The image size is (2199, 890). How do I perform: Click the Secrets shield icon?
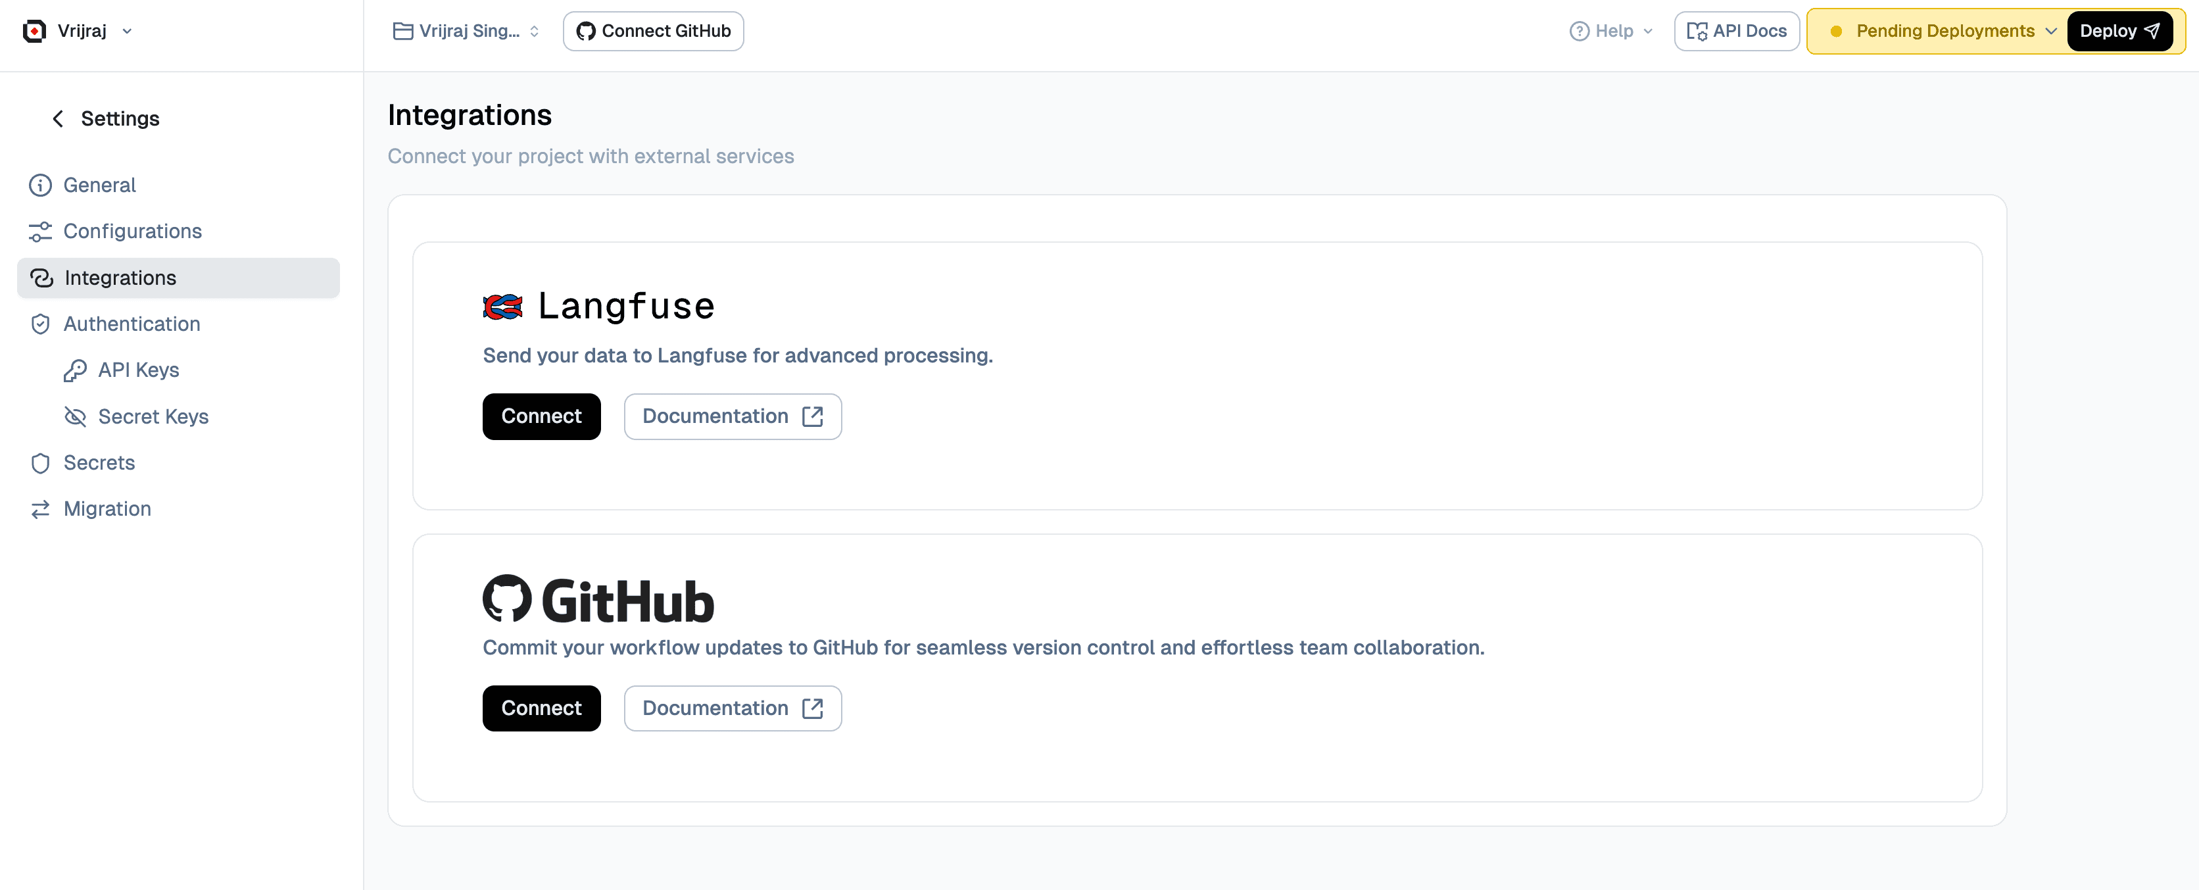pos(40,462)
